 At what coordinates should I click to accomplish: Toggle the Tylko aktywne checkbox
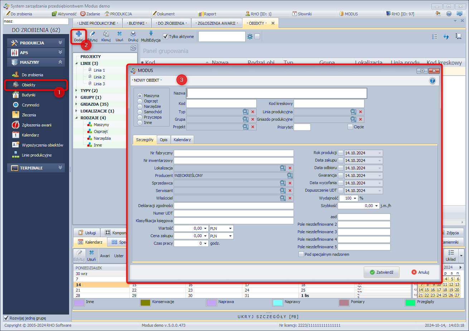(x=165, y=37)
